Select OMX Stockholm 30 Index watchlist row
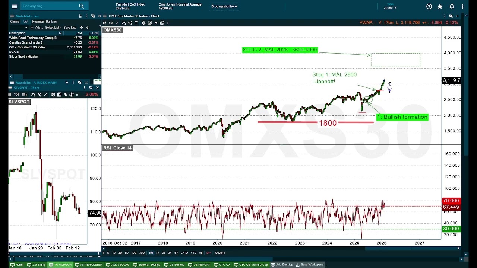The width and height of the screenshot is (477, 268). click(54, 47)
